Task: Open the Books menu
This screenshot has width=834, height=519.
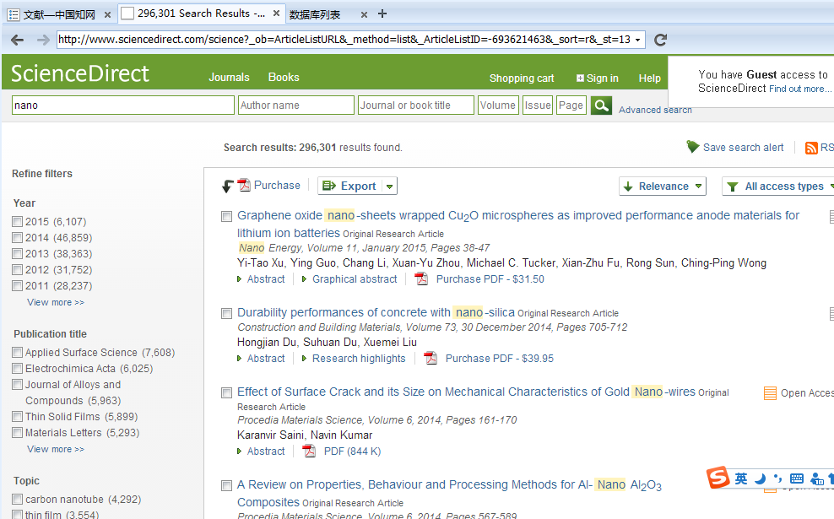Action: pos(284,77)
